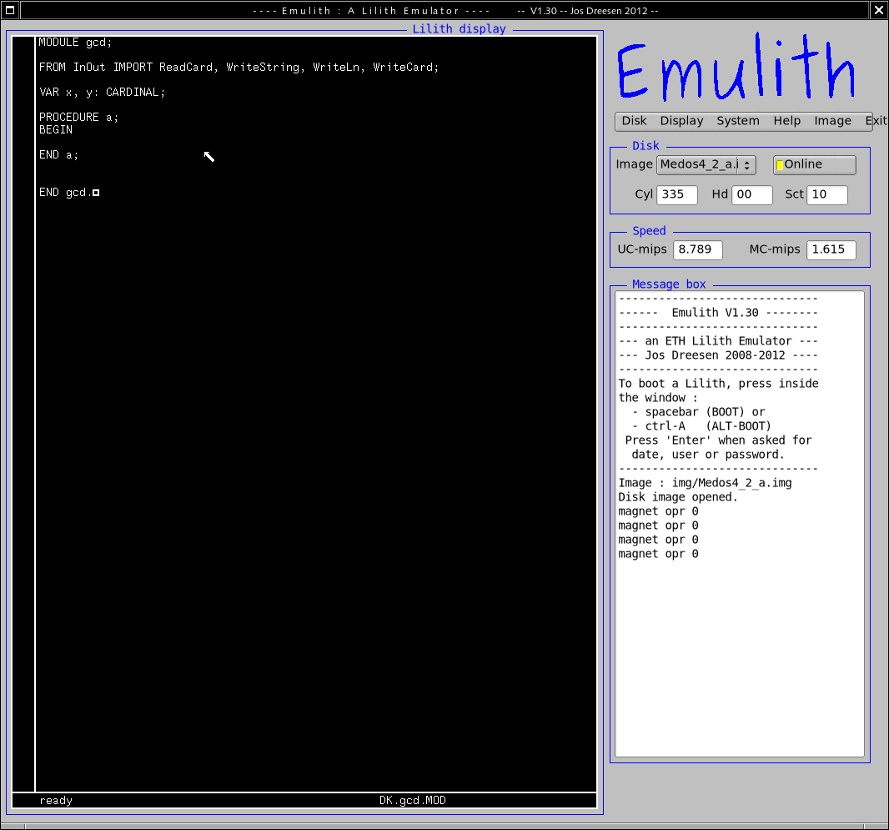Click the 'BEGIN' line in editor
This screenshot has height=830, width=889.
point(56,129)
